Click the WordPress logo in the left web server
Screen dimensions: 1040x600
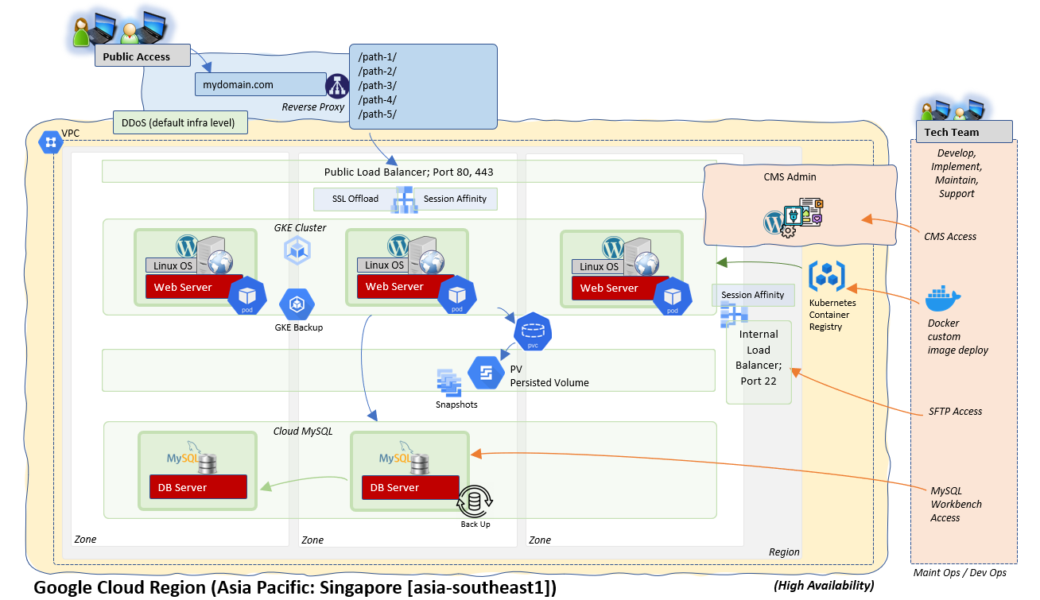pos(188,246)
